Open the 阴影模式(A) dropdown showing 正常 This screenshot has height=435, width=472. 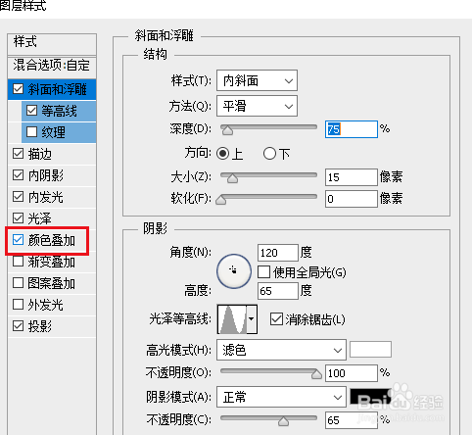click(x=281, y=397)
